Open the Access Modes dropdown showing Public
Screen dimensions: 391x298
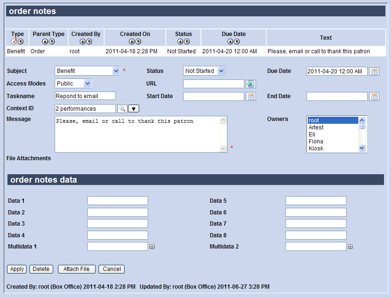pos(73,84)
